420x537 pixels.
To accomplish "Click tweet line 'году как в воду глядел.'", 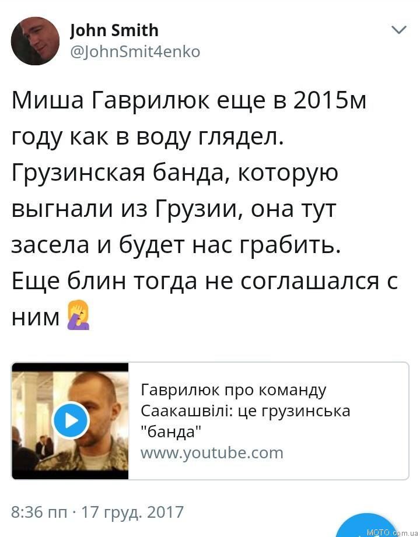I will click(x=148, y=138).
